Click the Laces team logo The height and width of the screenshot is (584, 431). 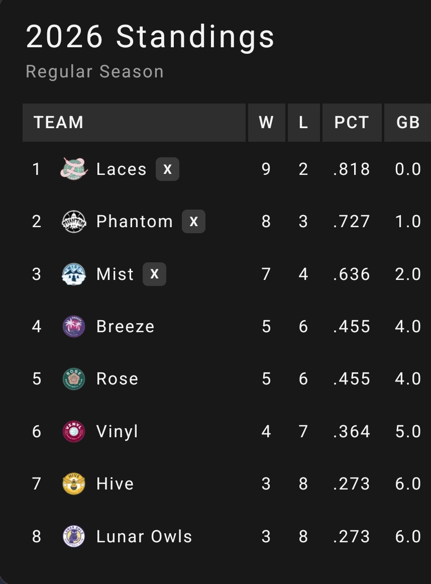74,169
